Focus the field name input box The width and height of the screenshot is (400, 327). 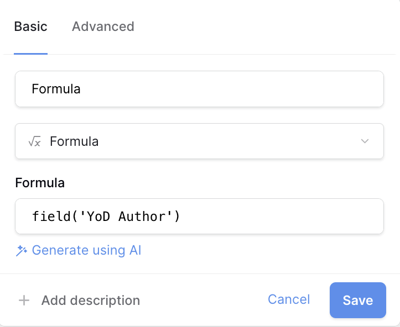199,89
